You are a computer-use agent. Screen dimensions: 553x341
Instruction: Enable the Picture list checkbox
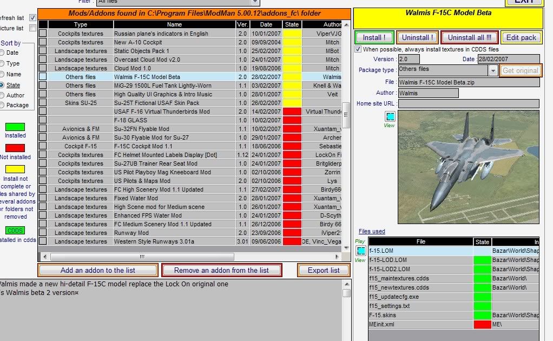point(32,28)
